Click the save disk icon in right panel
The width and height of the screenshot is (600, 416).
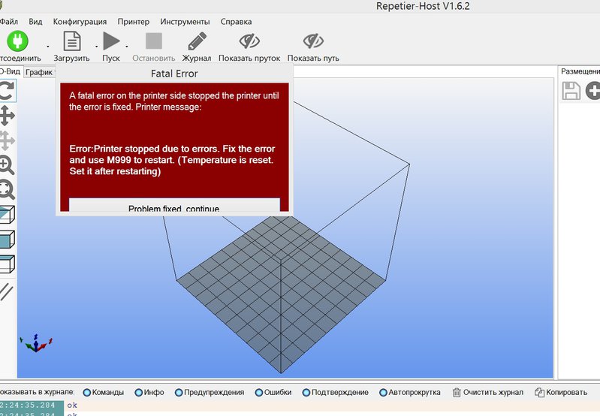click(571, 91)
